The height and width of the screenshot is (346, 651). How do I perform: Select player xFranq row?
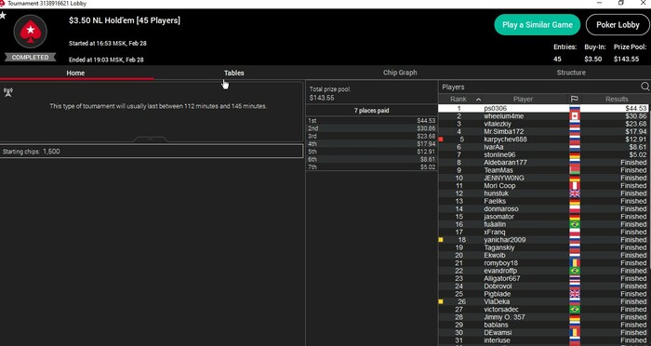(543, 233)
